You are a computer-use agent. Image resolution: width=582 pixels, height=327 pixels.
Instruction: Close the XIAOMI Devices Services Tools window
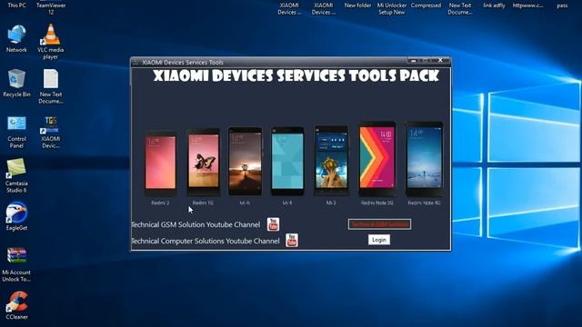pyautogui.click(x=440, y=60)
